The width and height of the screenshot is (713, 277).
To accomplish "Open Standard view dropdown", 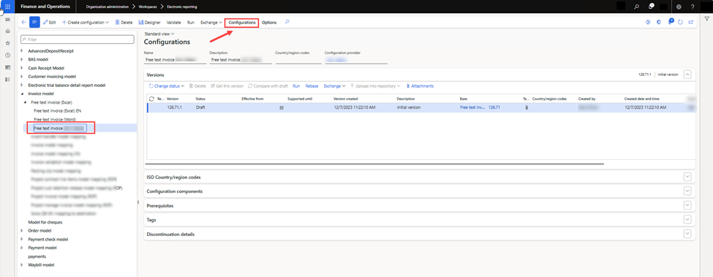I will (x=159, y=34).
